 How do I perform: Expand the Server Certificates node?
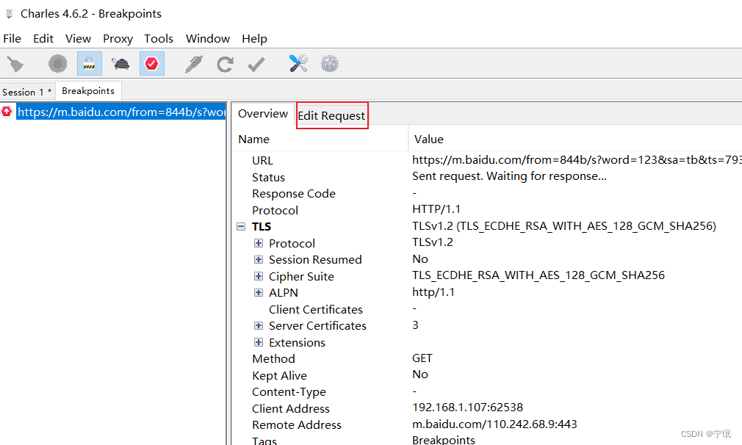coord(259,326)
